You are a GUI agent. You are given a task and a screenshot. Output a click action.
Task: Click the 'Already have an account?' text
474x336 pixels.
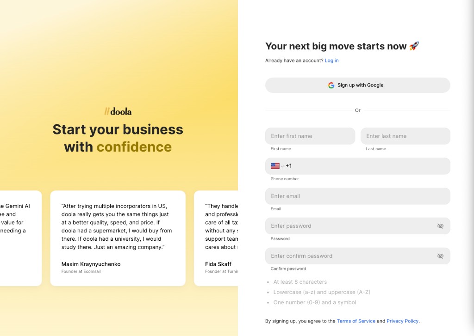click(294, 61)
